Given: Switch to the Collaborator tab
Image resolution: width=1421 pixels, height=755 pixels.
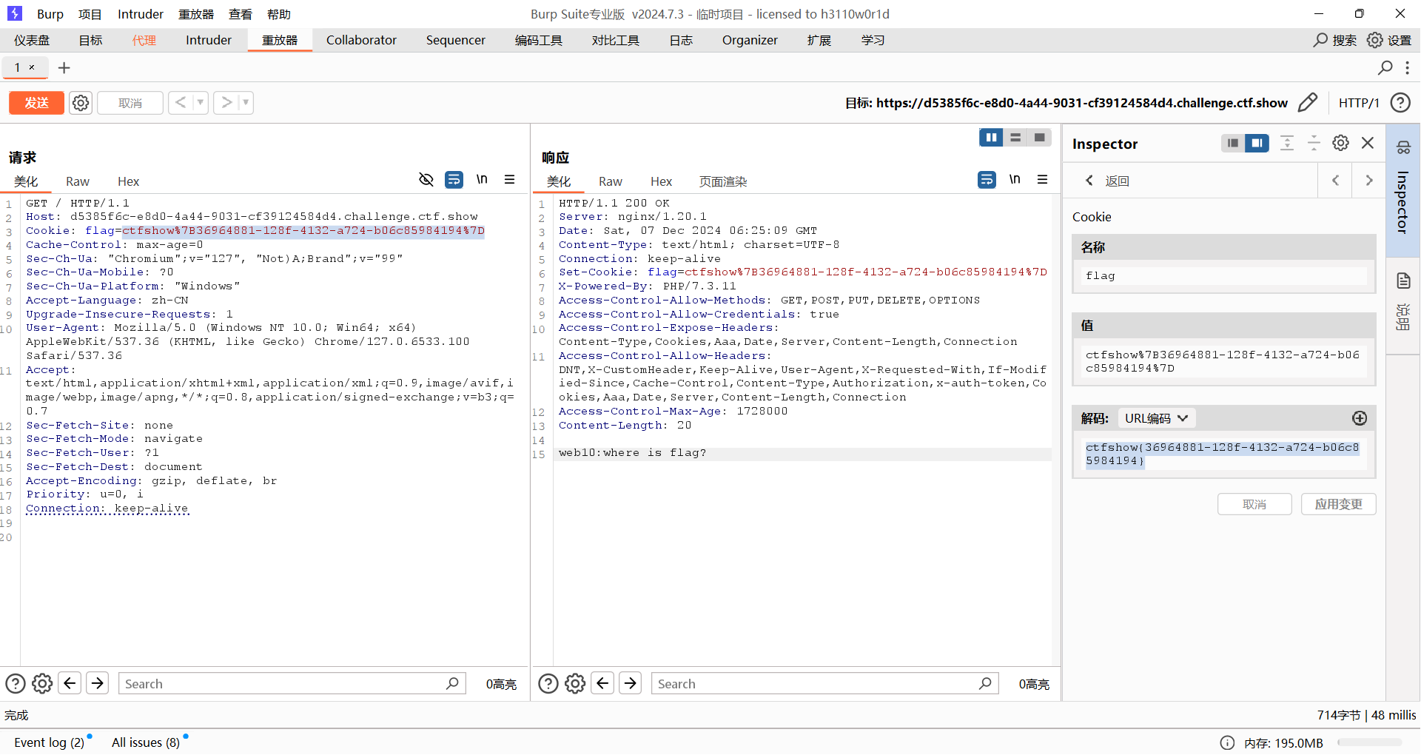Looking at the screenshot, I should pyautogui.click(x=361, y=40).
